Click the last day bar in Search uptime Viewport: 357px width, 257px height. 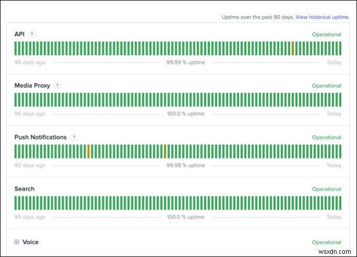click(x=340, y=203)
